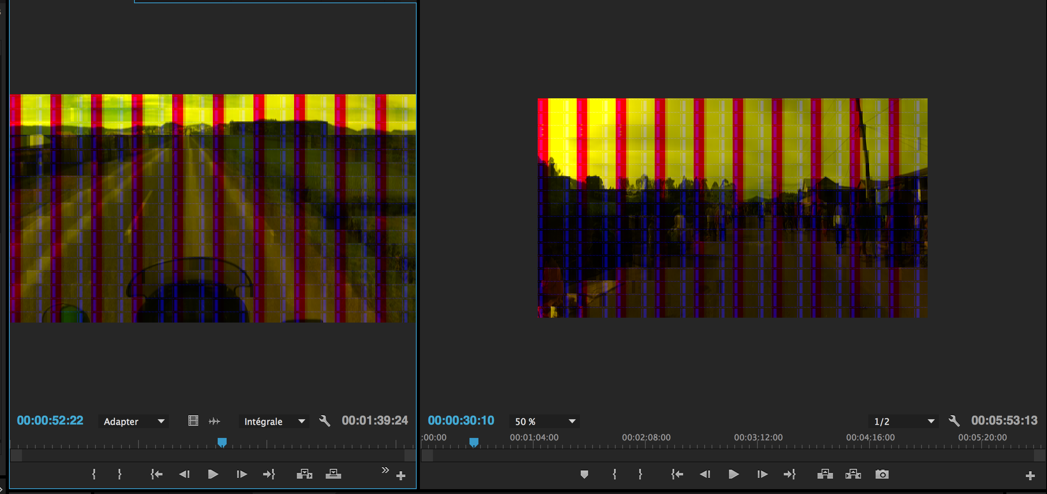
Task: Click 00:04:16:00 on Program time ruler
Action: pos(871,438)
